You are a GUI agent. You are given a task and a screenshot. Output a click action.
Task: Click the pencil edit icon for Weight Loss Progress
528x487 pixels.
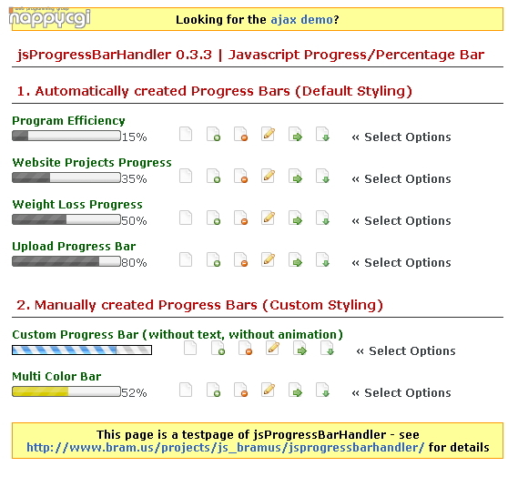[x=268, y=218]
